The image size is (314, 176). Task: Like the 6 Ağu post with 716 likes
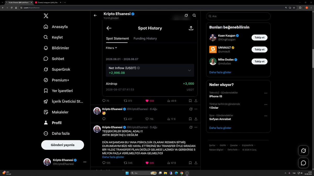[x=149, y=119]
